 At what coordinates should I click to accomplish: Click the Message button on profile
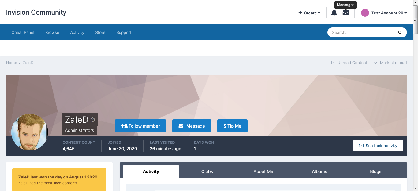coord(192,126)
